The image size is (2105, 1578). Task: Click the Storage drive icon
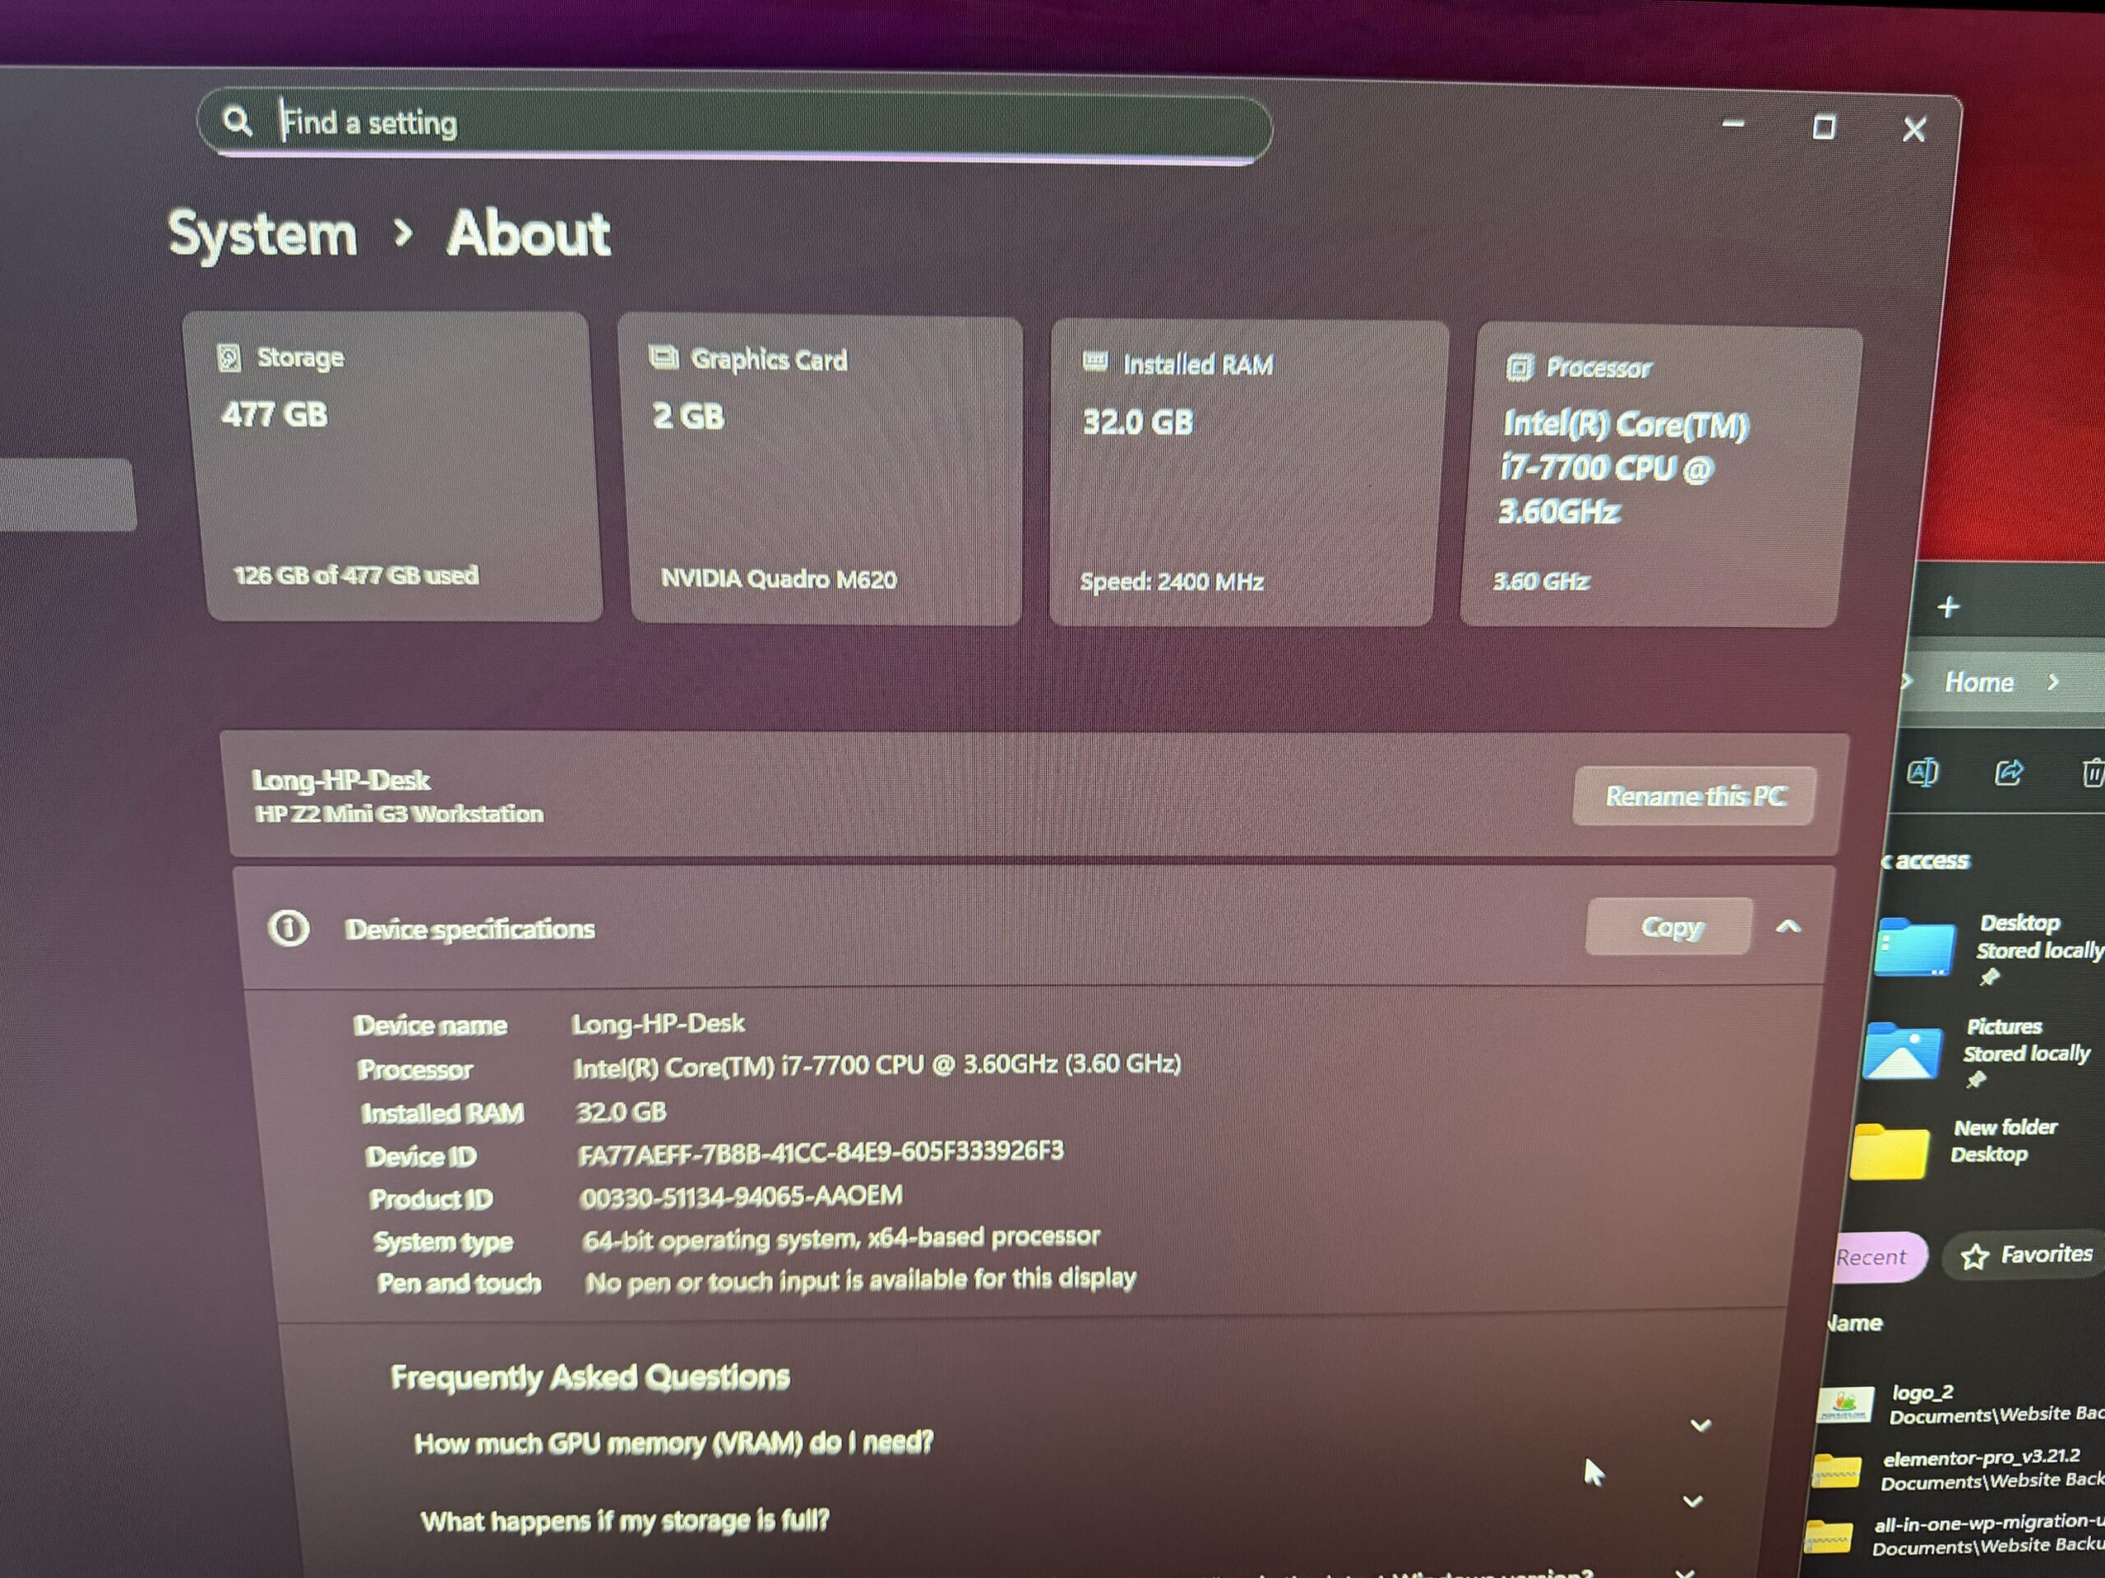click(x=229, y=358)
